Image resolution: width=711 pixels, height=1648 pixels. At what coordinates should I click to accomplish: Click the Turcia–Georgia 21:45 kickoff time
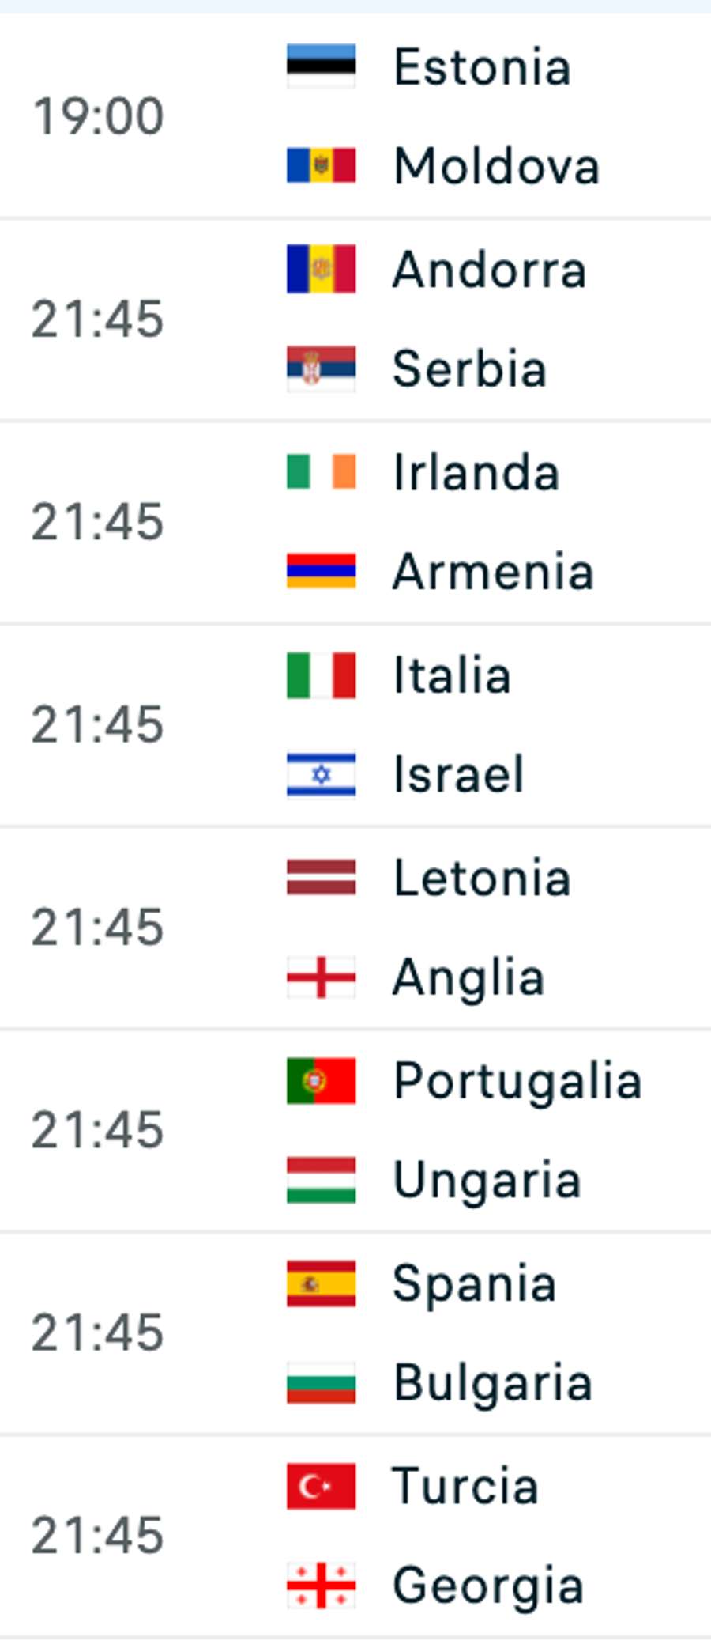pos(98,1535)
